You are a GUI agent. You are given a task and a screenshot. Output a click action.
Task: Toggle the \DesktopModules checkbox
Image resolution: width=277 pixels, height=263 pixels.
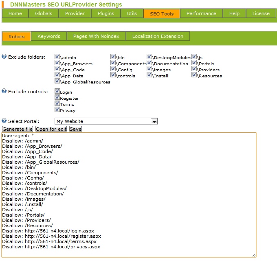click(x=149, y=57)
